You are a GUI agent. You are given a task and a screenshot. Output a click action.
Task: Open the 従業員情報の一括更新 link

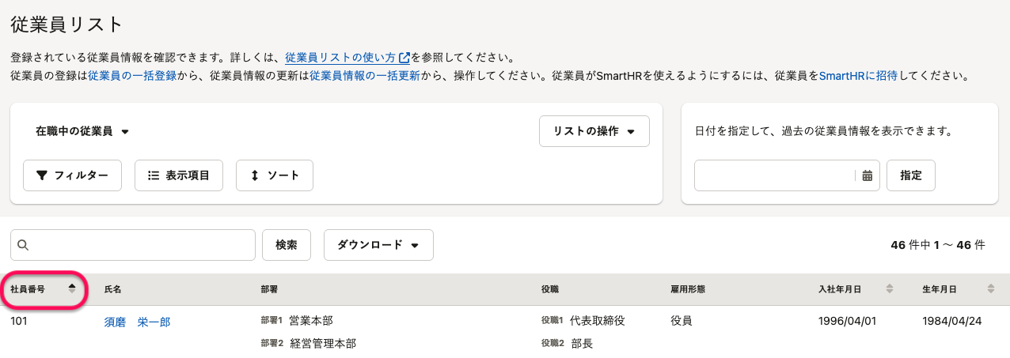pos(365,76)
